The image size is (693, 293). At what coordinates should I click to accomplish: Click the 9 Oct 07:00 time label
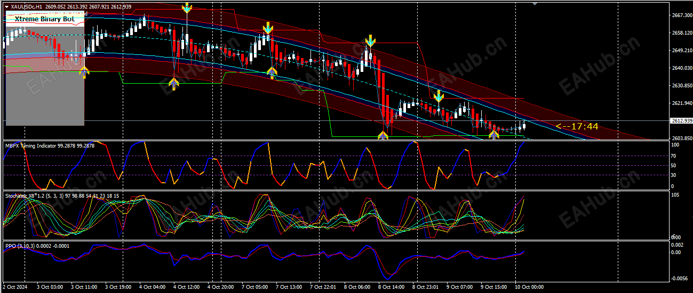[460, 287]
